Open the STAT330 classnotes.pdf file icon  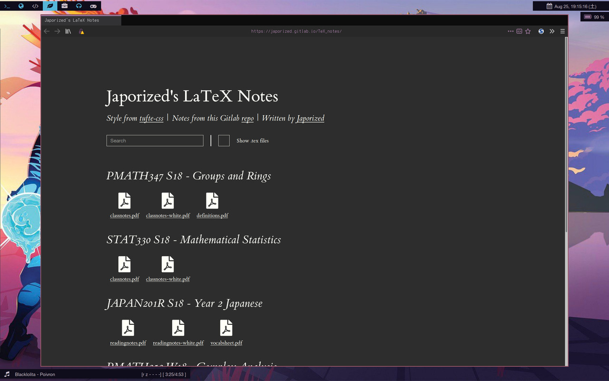click(x=125, y=264)
